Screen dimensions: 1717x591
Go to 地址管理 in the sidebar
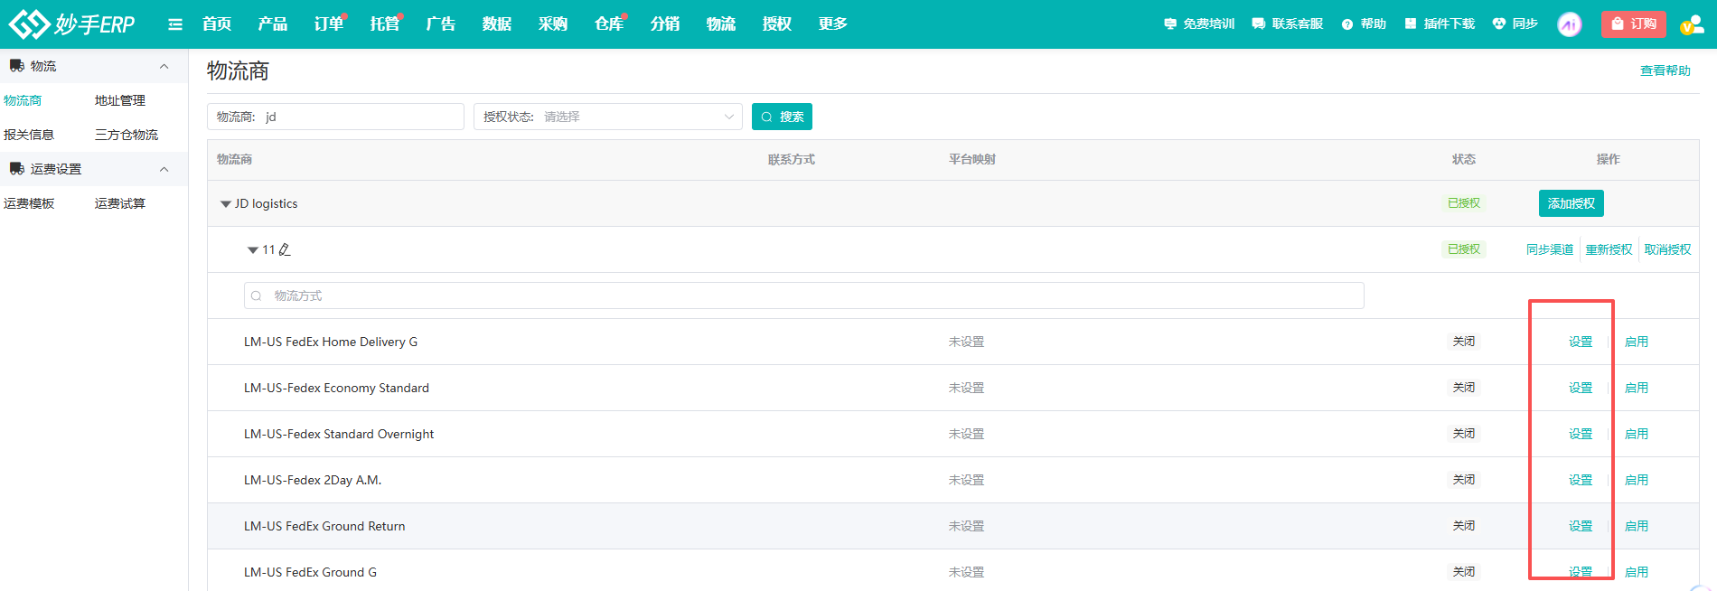120,100
